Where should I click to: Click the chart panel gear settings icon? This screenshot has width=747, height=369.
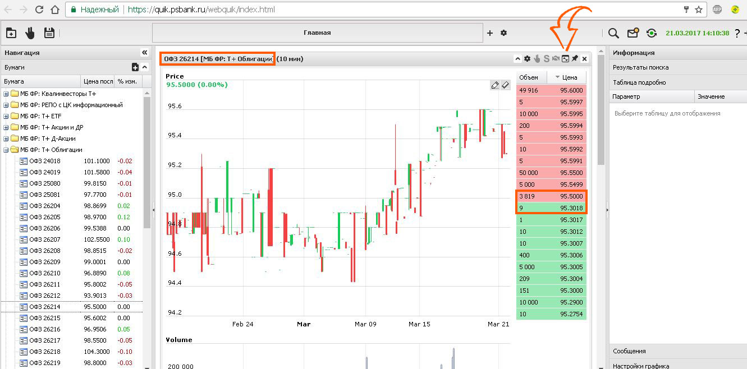[527, 59]
